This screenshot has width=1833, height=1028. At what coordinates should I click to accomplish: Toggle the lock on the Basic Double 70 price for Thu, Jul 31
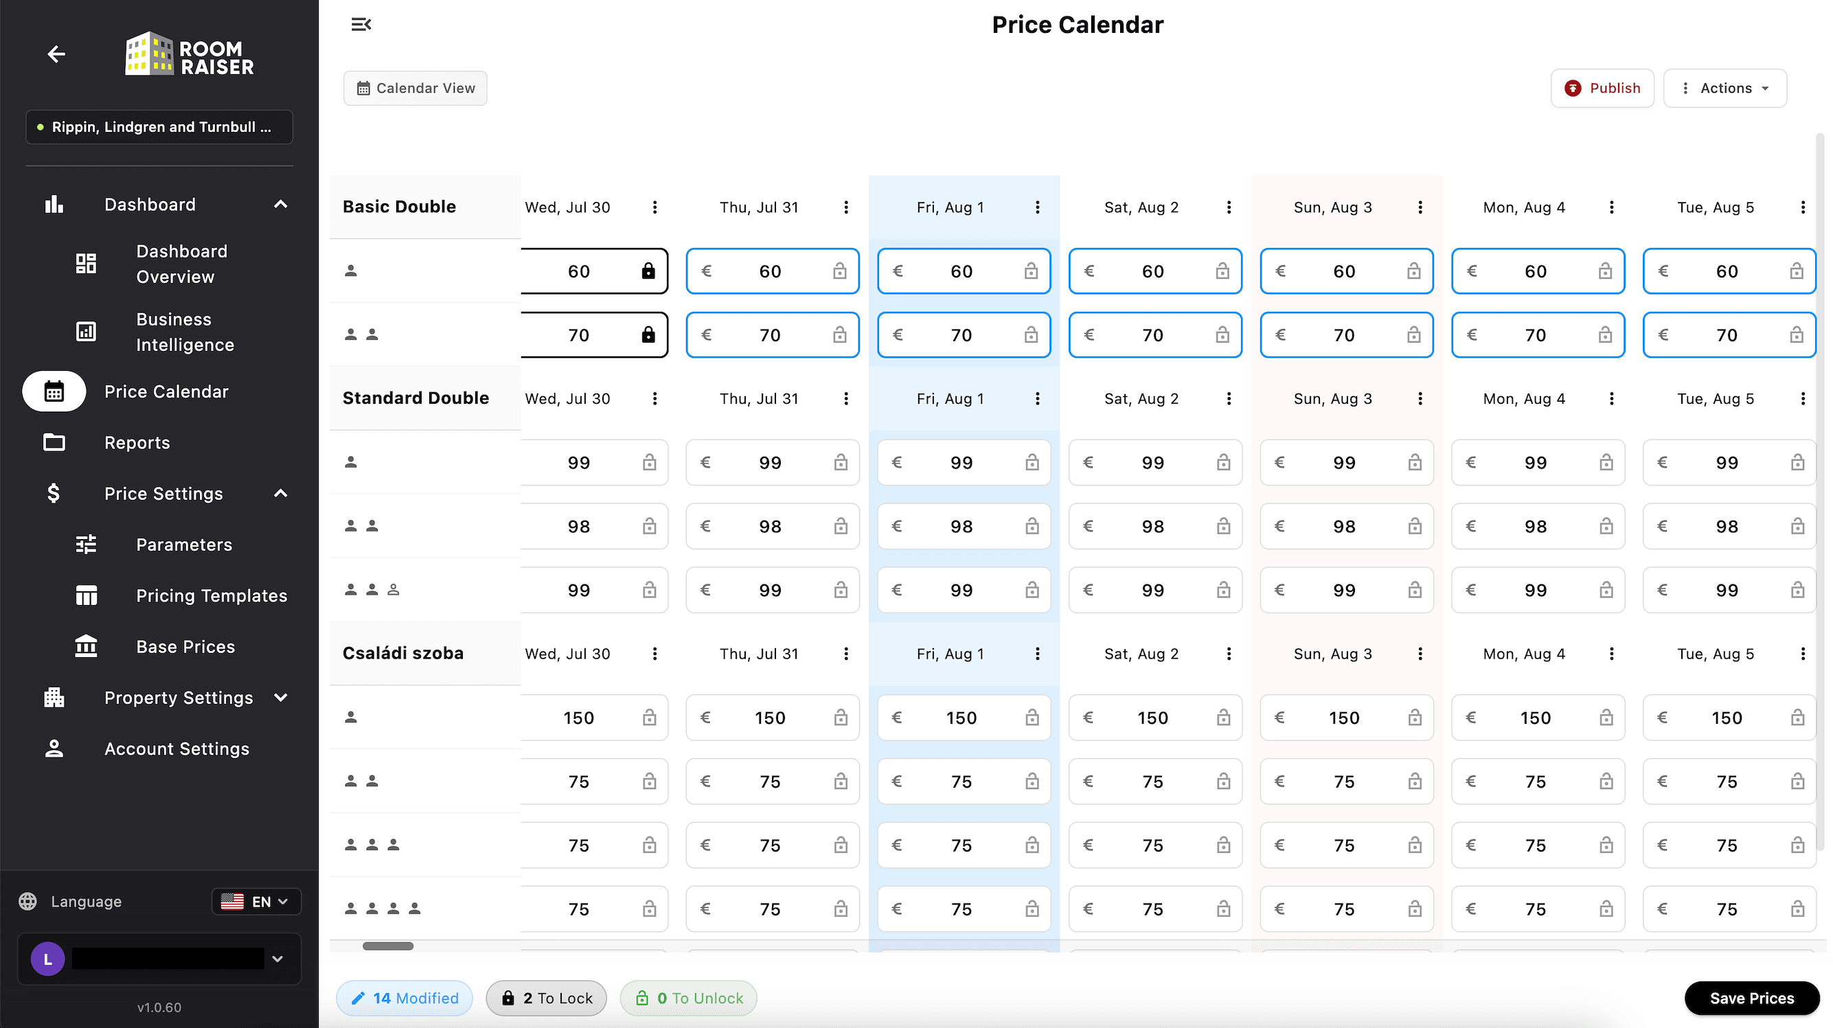click(x=840, y=335)
